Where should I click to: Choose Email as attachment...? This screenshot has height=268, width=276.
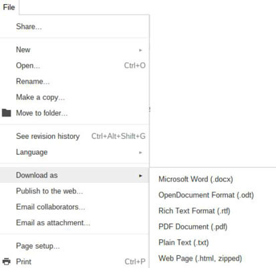[x=53, y=223]
